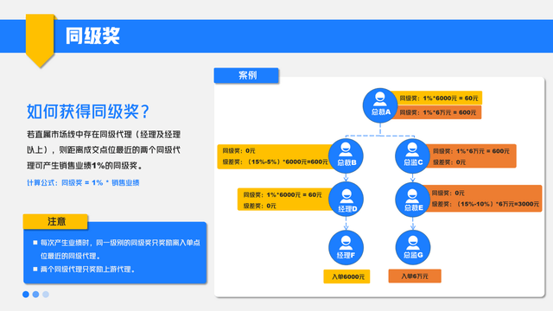Image resolution: width=553 pixels, height=311 pixels.
Task: Select the 案例 tab label
Action: point(246,75)
